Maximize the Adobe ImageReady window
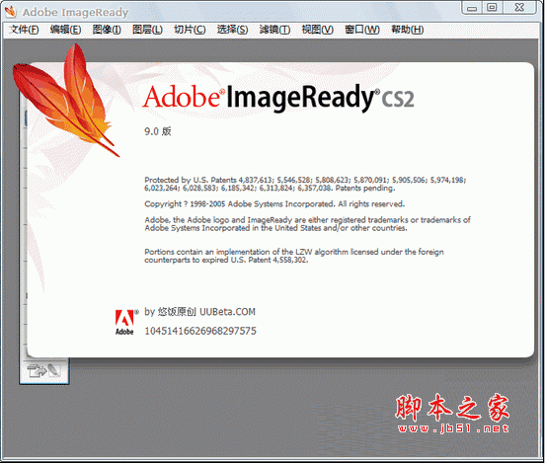This screenshot has height=463, width=545. pyautogui.click(x=492, y=8)
